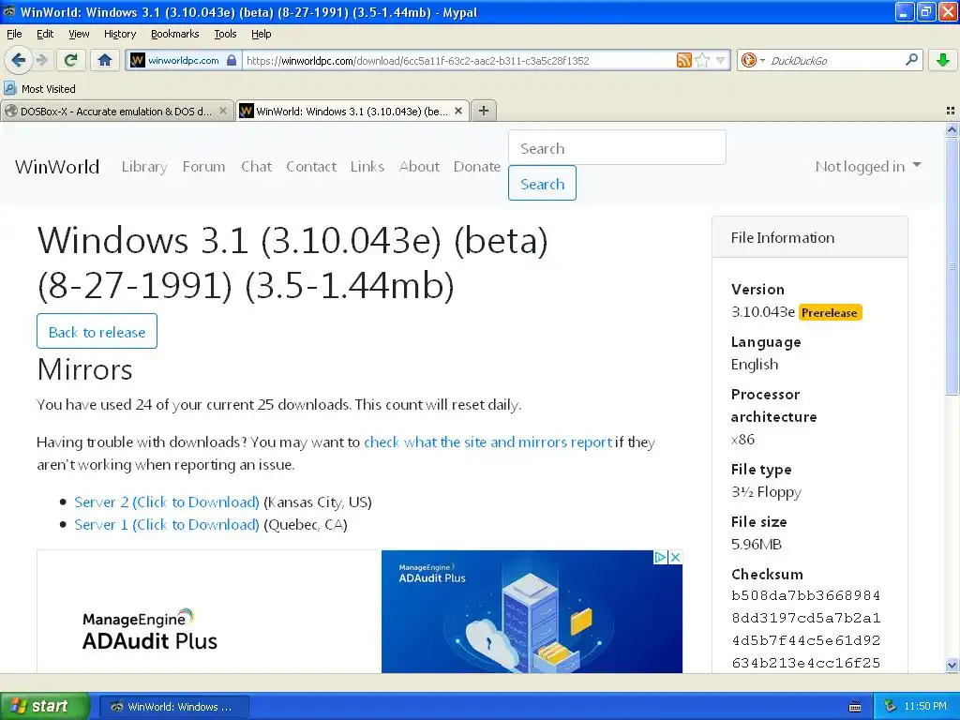960x720 pixels.
Task: Open the History menu
Action: coord(119,34)
